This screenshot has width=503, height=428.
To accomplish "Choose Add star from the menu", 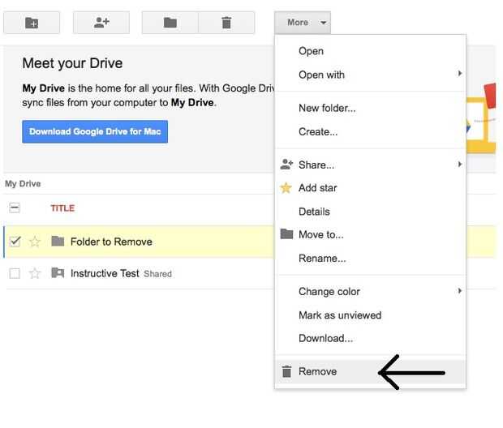I will (x=317, y=188).
